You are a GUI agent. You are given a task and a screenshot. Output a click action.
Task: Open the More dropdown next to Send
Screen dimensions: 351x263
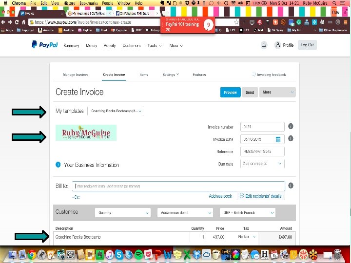[277, 92]
